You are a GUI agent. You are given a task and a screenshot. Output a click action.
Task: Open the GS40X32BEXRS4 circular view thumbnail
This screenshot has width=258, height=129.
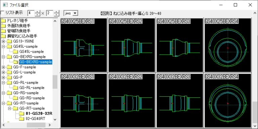pyautogui.click(x=228, y=100)
